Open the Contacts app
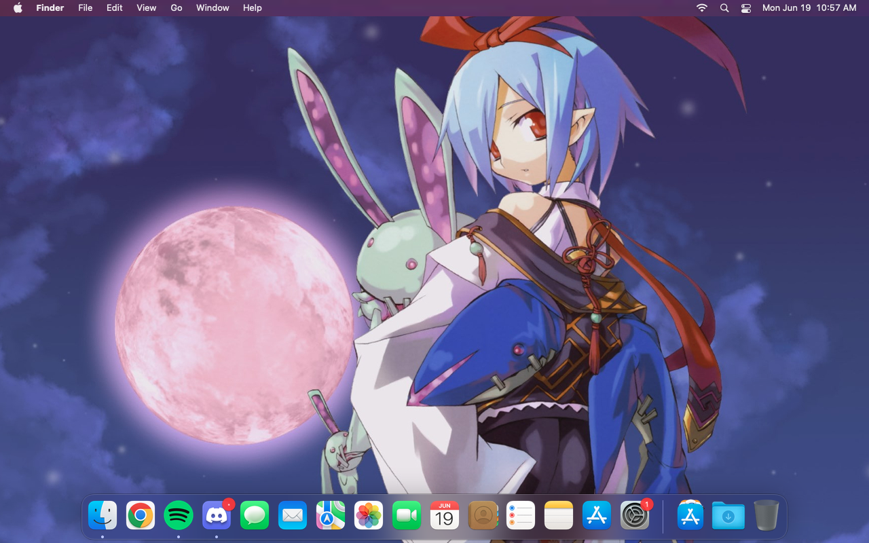Image resolution: width=869 pixels, height=543 pixels. click(x=483, y=516)
